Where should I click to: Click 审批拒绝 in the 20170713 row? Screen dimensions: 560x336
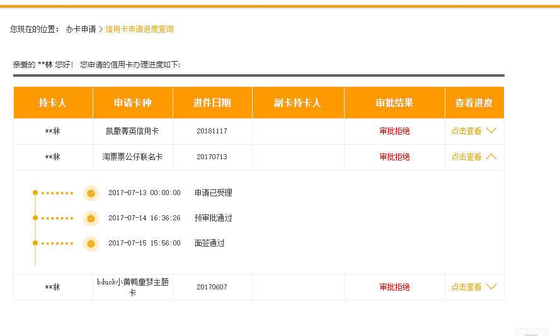(x=394, y=157)
